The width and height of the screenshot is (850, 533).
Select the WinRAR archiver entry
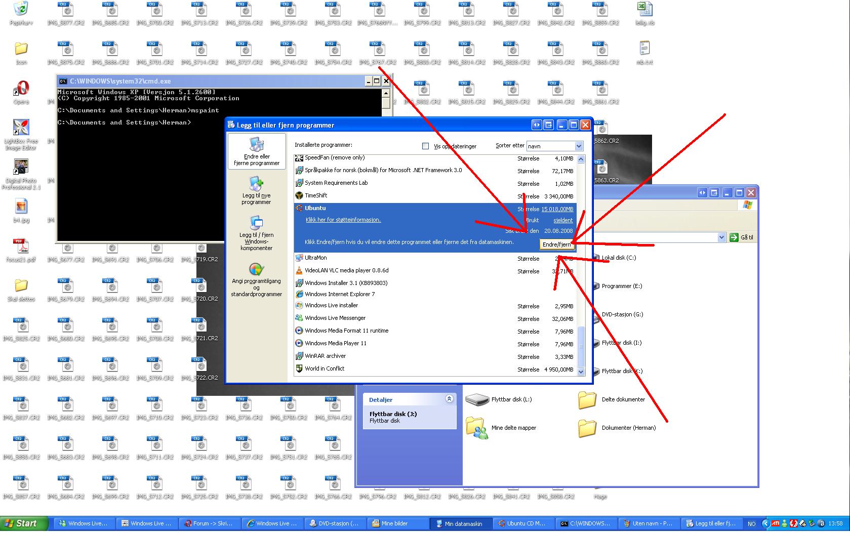(435, 356)
